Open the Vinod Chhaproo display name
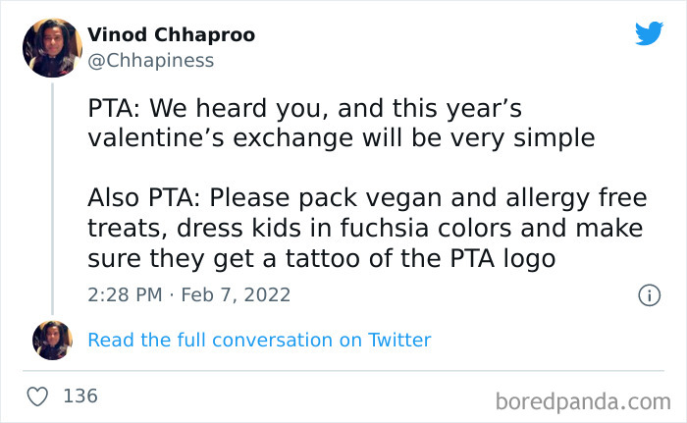Image resolution: width=687 pixels, height=423 pixels. pyautogui.click(x=171, y=34)
